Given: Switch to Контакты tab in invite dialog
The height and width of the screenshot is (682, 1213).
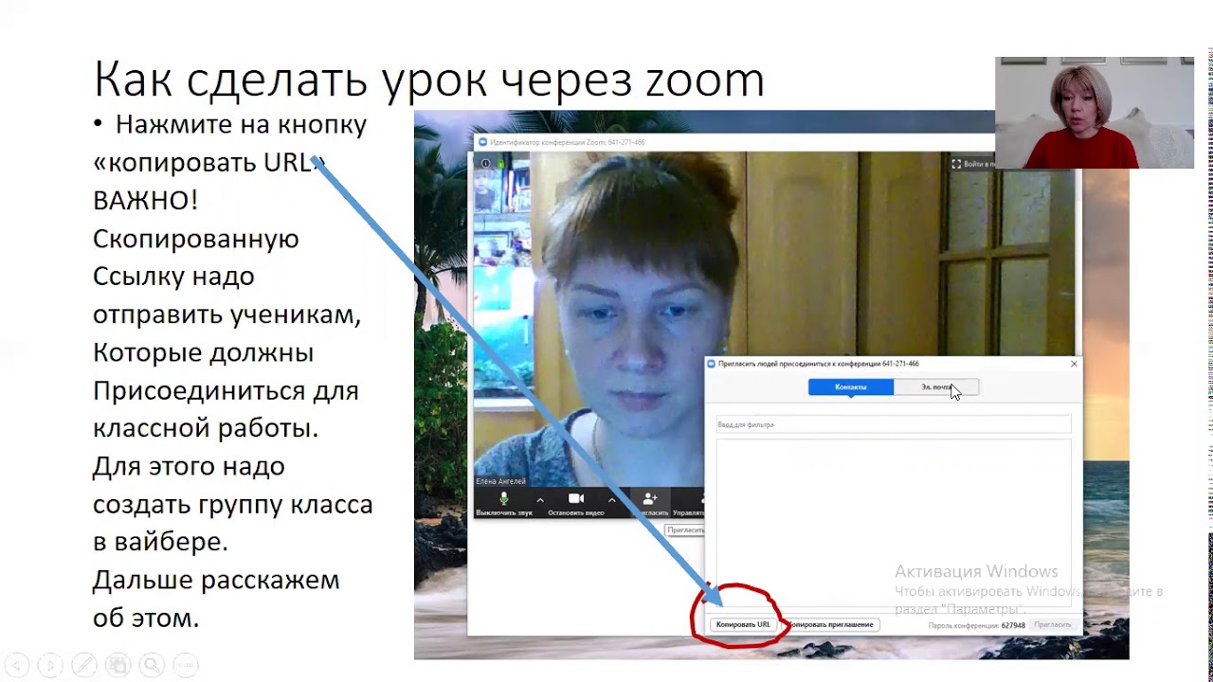Looking at the screenshot, I should coord(851,387).
